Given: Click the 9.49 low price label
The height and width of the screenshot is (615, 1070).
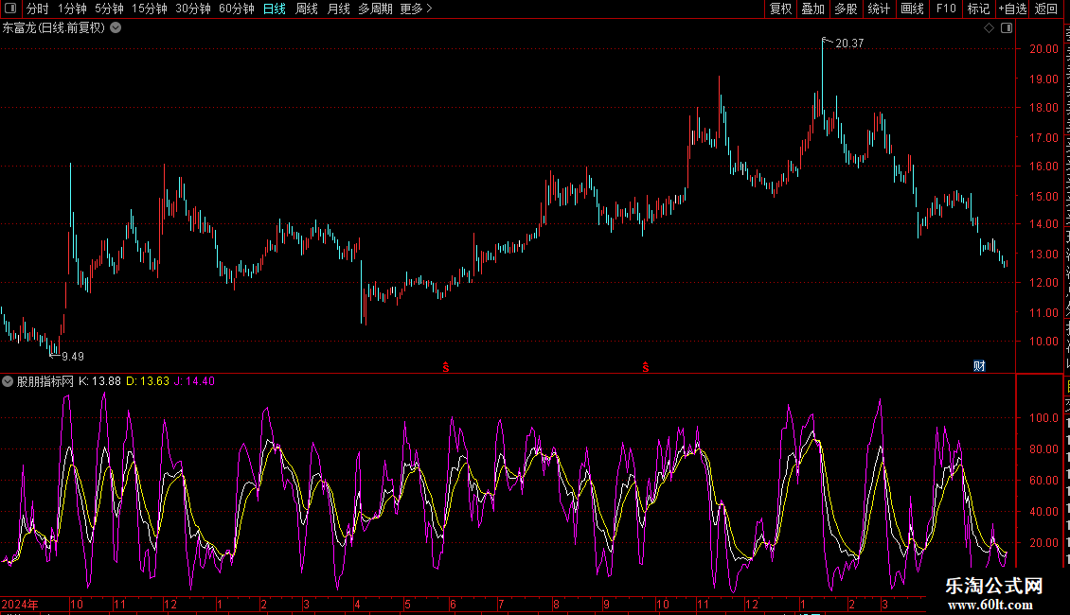Looking at the screenshot, I should point(73,357).
